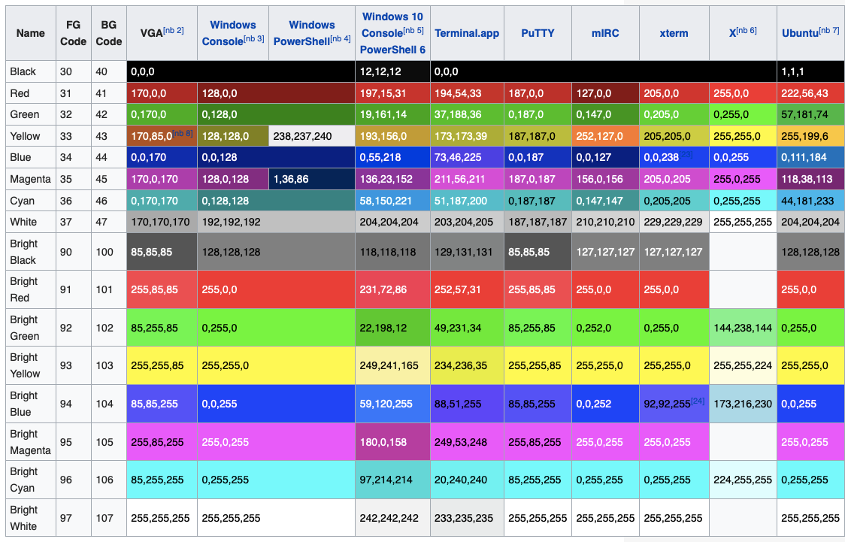
Task: Select FG code 93 for Bright Yellow
Action: click(x=73, y=365)
